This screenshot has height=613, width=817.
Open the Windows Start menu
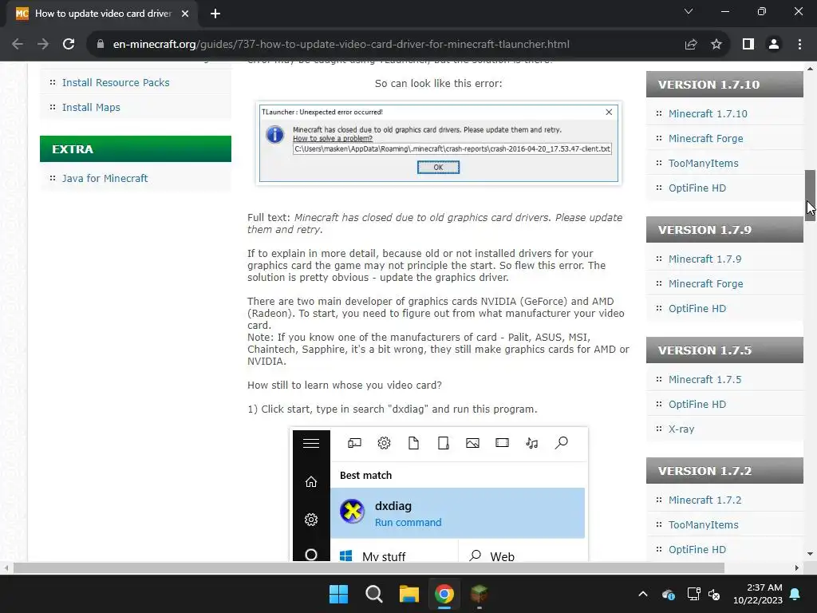tap(338, 594)
